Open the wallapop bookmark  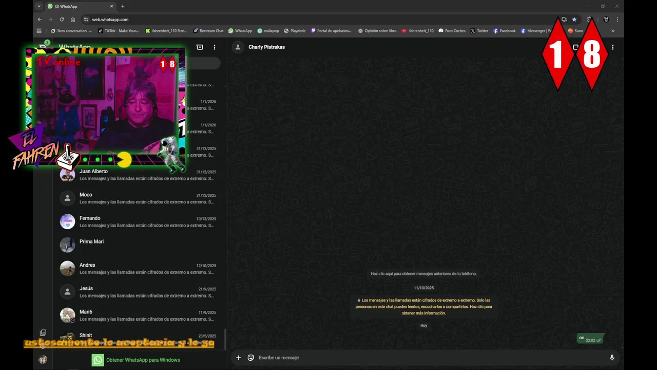point(268,31)
